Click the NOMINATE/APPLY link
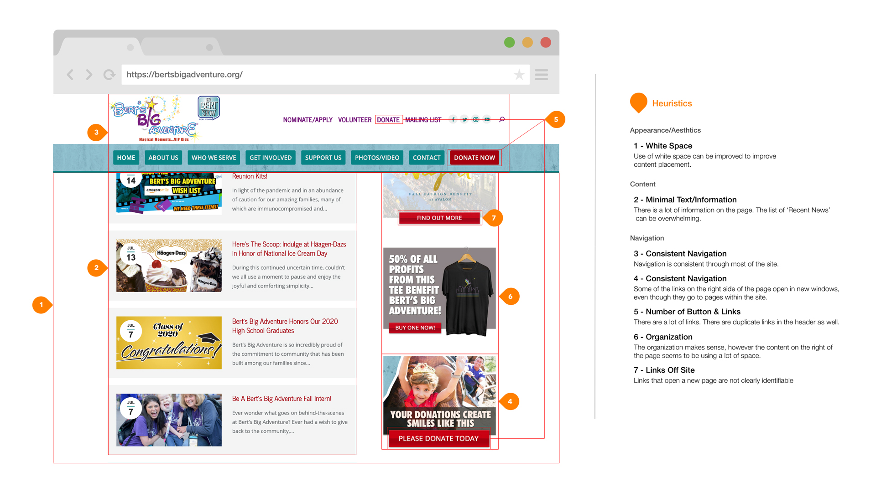Viewport: 876px width, 492px height. (308, 120)
